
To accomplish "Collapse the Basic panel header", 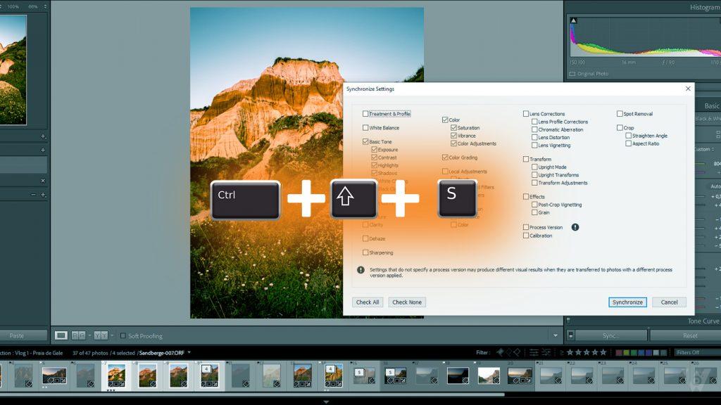I will [712, 105].
